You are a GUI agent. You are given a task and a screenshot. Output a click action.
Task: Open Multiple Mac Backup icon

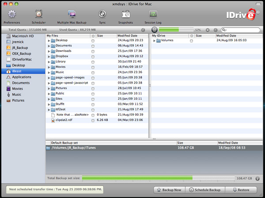click(x=72, y=14)
